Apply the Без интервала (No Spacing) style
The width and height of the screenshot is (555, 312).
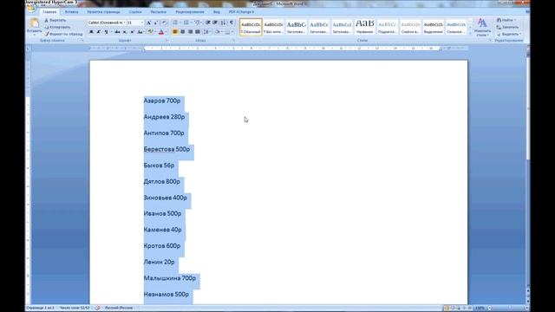click(x=274, y=27)
